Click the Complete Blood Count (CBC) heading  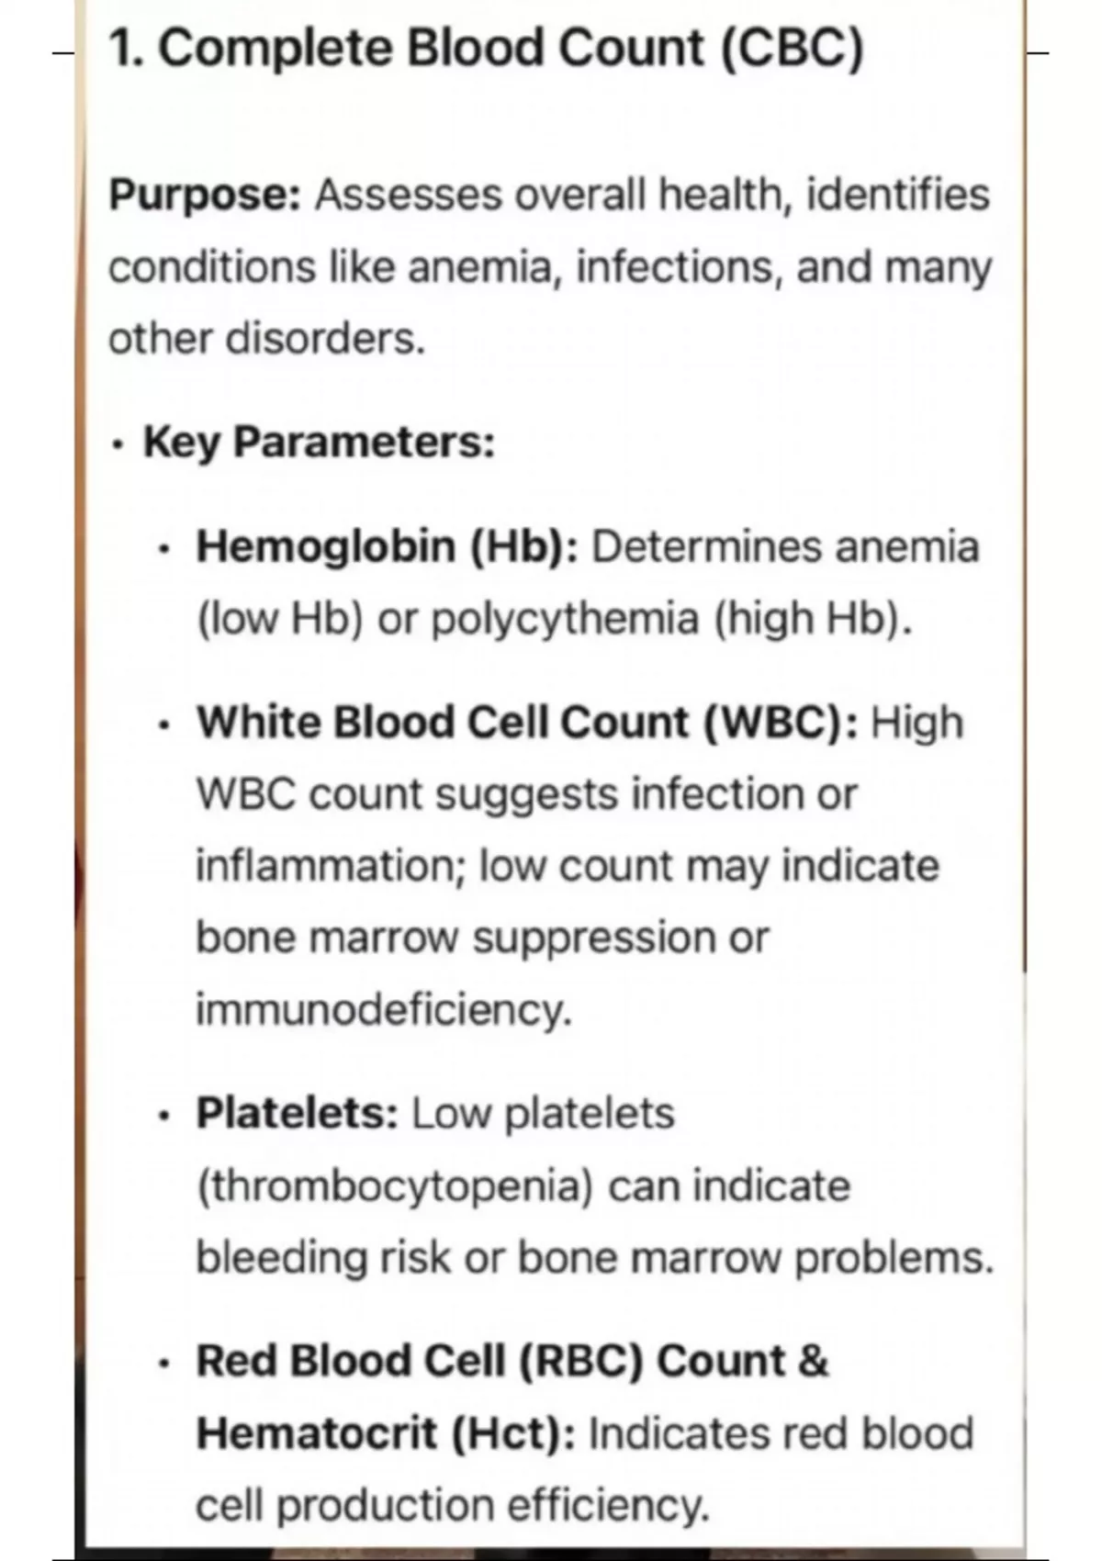pyautogui.click(x=487, y=48)
